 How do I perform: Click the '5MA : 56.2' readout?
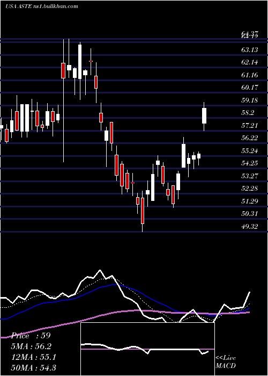[x=31, y=346]
